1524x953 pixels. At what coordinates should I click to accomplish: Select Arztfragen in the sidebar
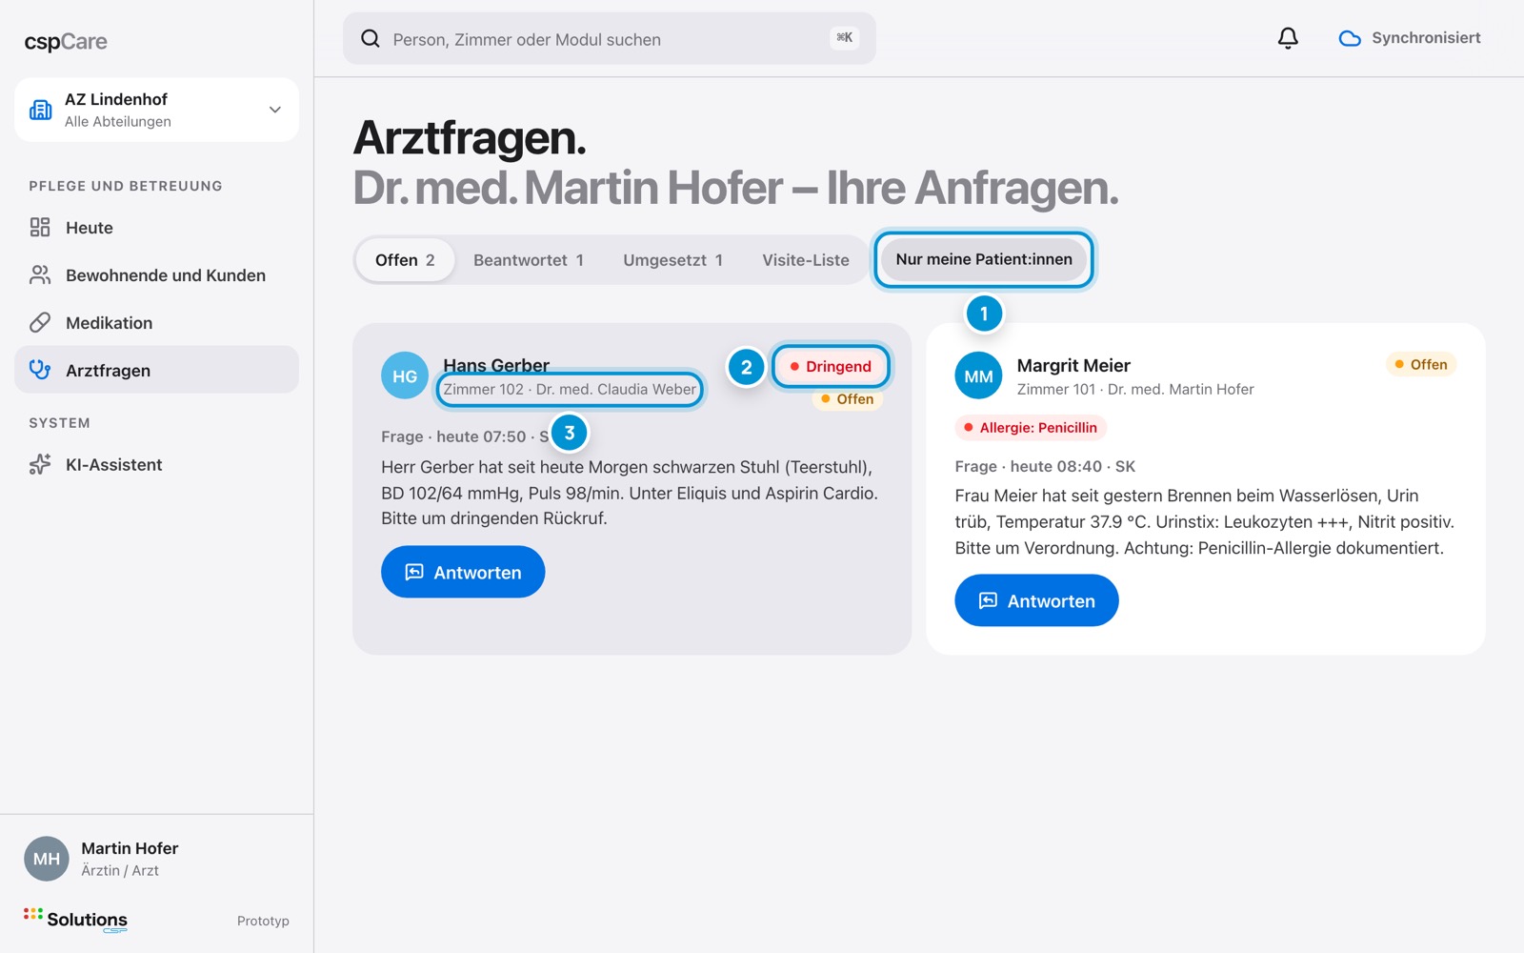(x=156, y=370)
